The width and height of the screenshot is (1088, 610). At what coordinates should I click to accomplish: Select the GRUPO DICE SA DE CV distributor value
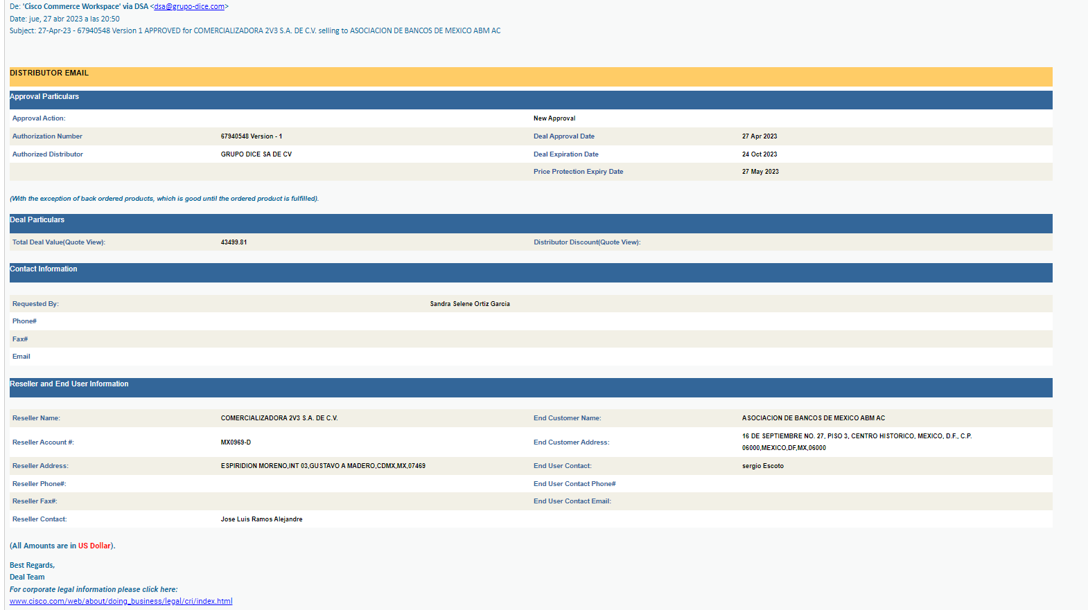click(256, 154)
